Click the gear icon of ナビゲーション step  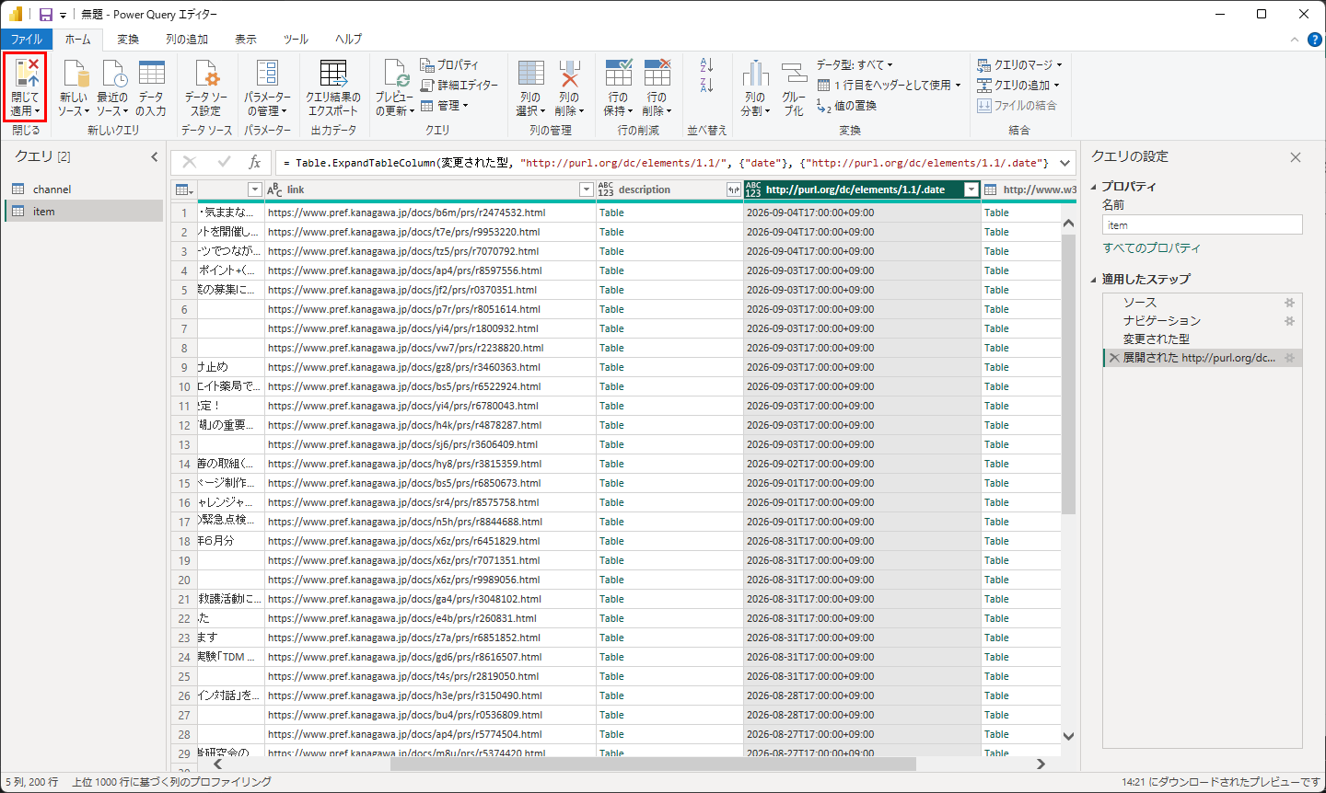click(1289, 321)
